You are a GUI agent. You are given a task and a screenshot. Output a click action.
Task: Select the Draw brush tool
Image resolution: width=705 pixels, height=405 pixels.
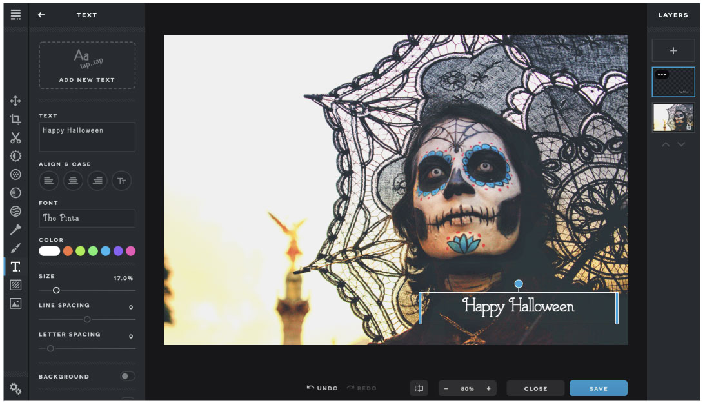[15, 248]
